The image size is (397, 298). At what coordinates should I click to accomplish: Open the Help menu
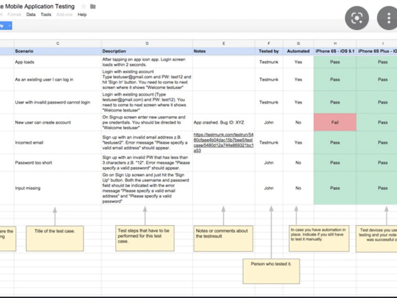click(82, 14)
